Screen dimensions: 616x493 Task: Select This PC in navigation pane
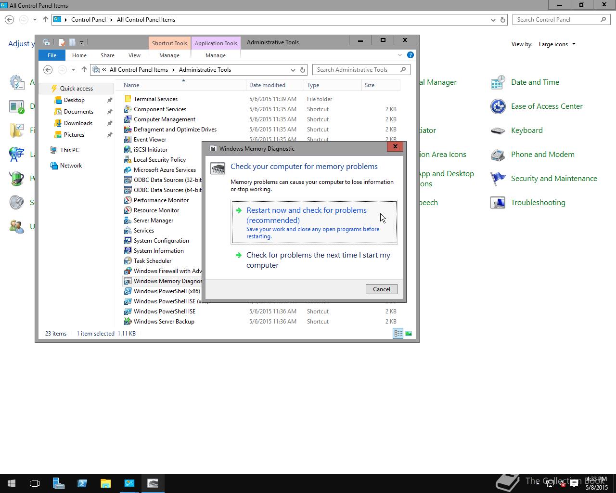70,150
